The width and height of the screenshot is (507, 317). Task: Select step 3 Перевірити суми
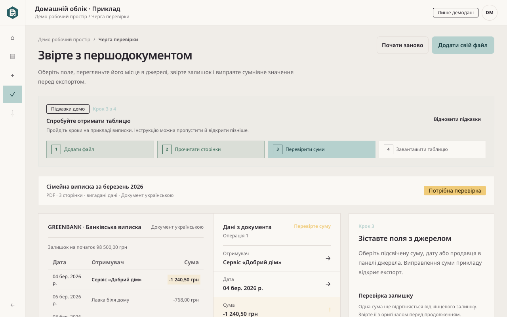pyautogui.click(x=322, y=149)
